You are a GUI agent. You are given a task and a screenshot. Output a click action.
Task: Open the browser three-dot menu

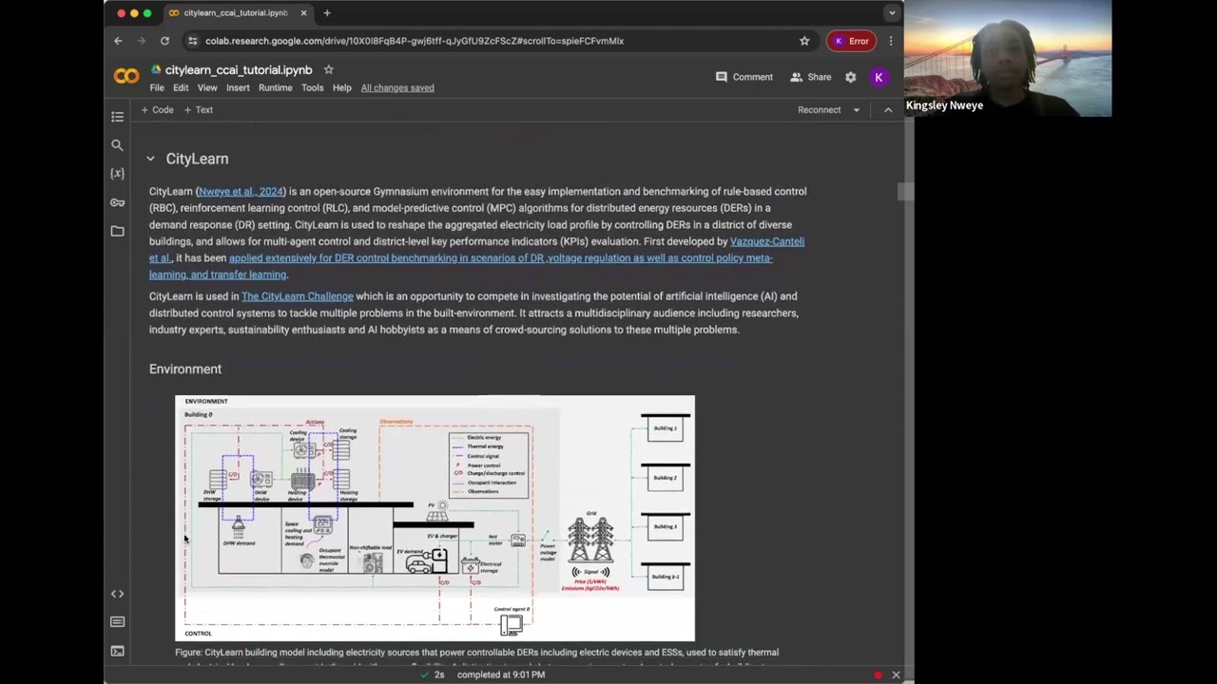click(891, 41)
